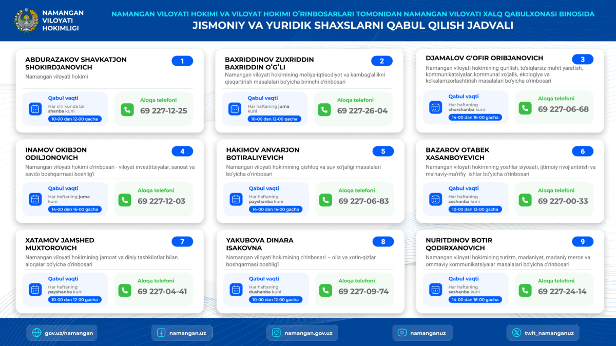The width and height of the screenshot is (616, 346).
Task: Click phone number 69 227-12-03
Action: pyautogui.click(x=161, y=201)
